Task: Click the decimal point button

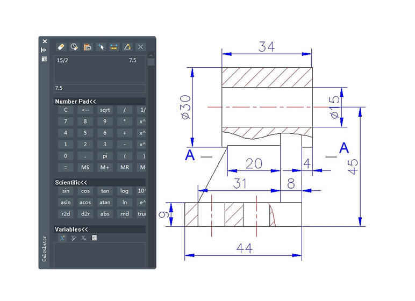Action: click(x=85, y=156)
